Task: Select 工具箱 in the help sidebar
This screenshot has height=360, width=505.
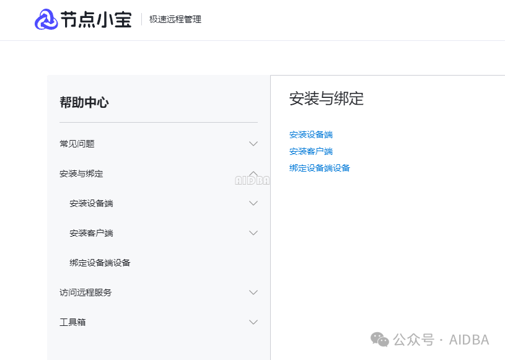Action: tap(72, 322)
